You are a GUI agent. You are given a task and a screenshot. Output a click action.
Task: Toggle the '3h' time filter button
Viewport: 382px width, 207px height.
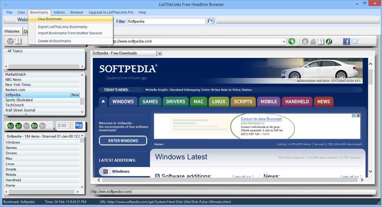tap(42, 126)
